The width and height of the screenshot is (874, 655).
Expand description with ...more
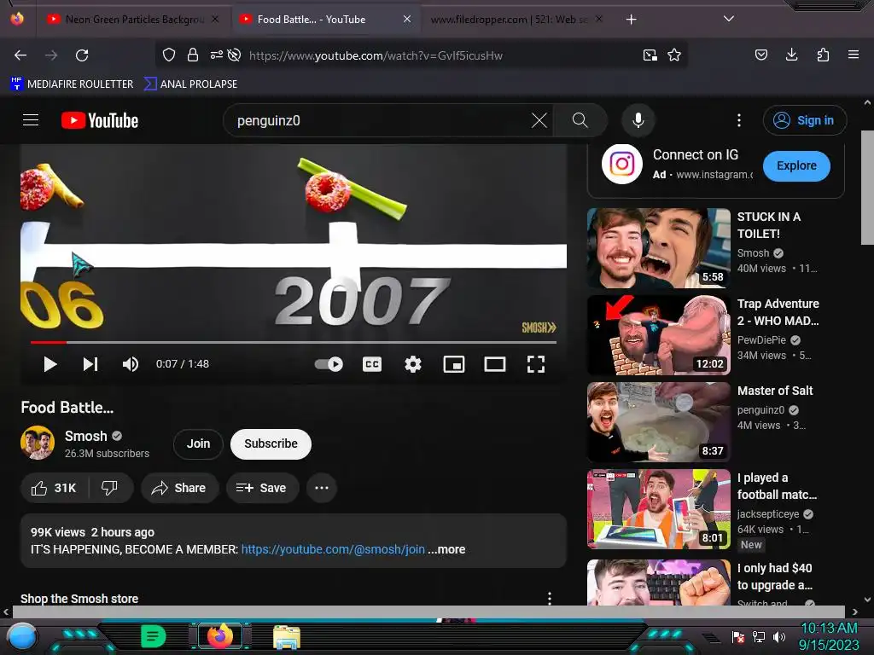(x=446, y=549)
